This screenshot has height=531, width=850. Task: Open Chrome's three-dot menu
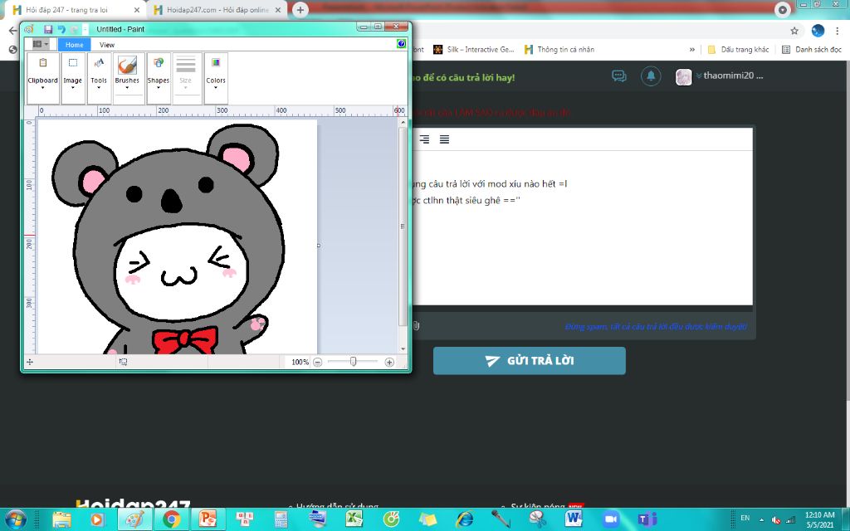click(838, 31)
